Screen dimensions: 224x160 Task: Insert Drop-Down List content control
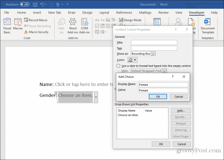108,26
